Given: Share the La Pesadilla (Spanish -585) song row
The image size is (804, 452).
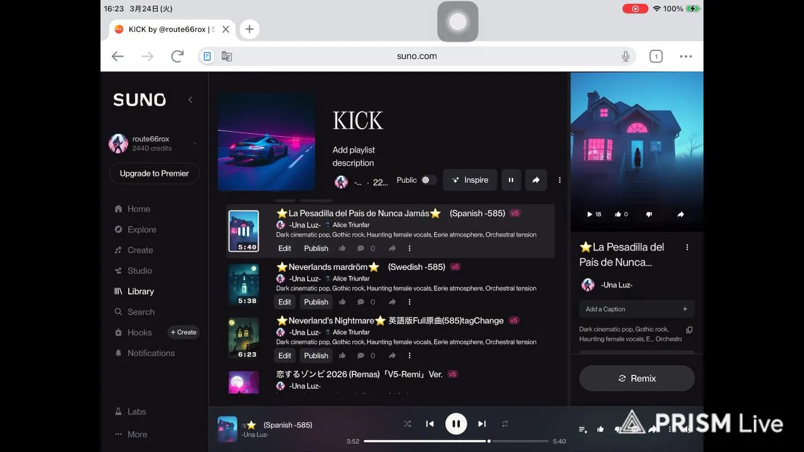Looking at the screenshot, I should (392, 249).
